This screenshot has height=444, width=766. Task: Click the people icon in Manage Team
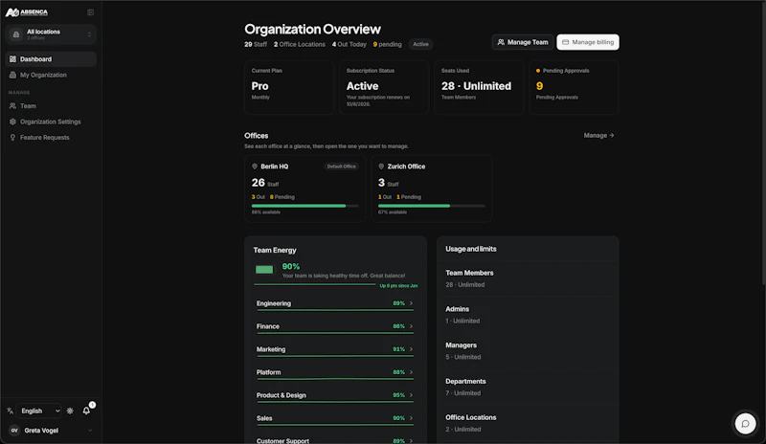(x=501, y=42)
